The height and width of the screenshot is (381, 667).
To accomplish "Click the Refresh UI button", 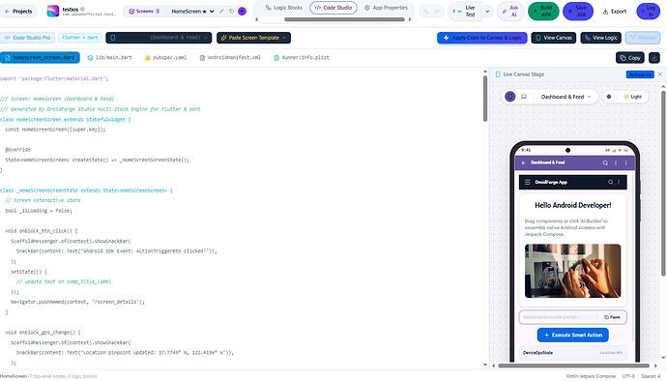I will (640, 74).
